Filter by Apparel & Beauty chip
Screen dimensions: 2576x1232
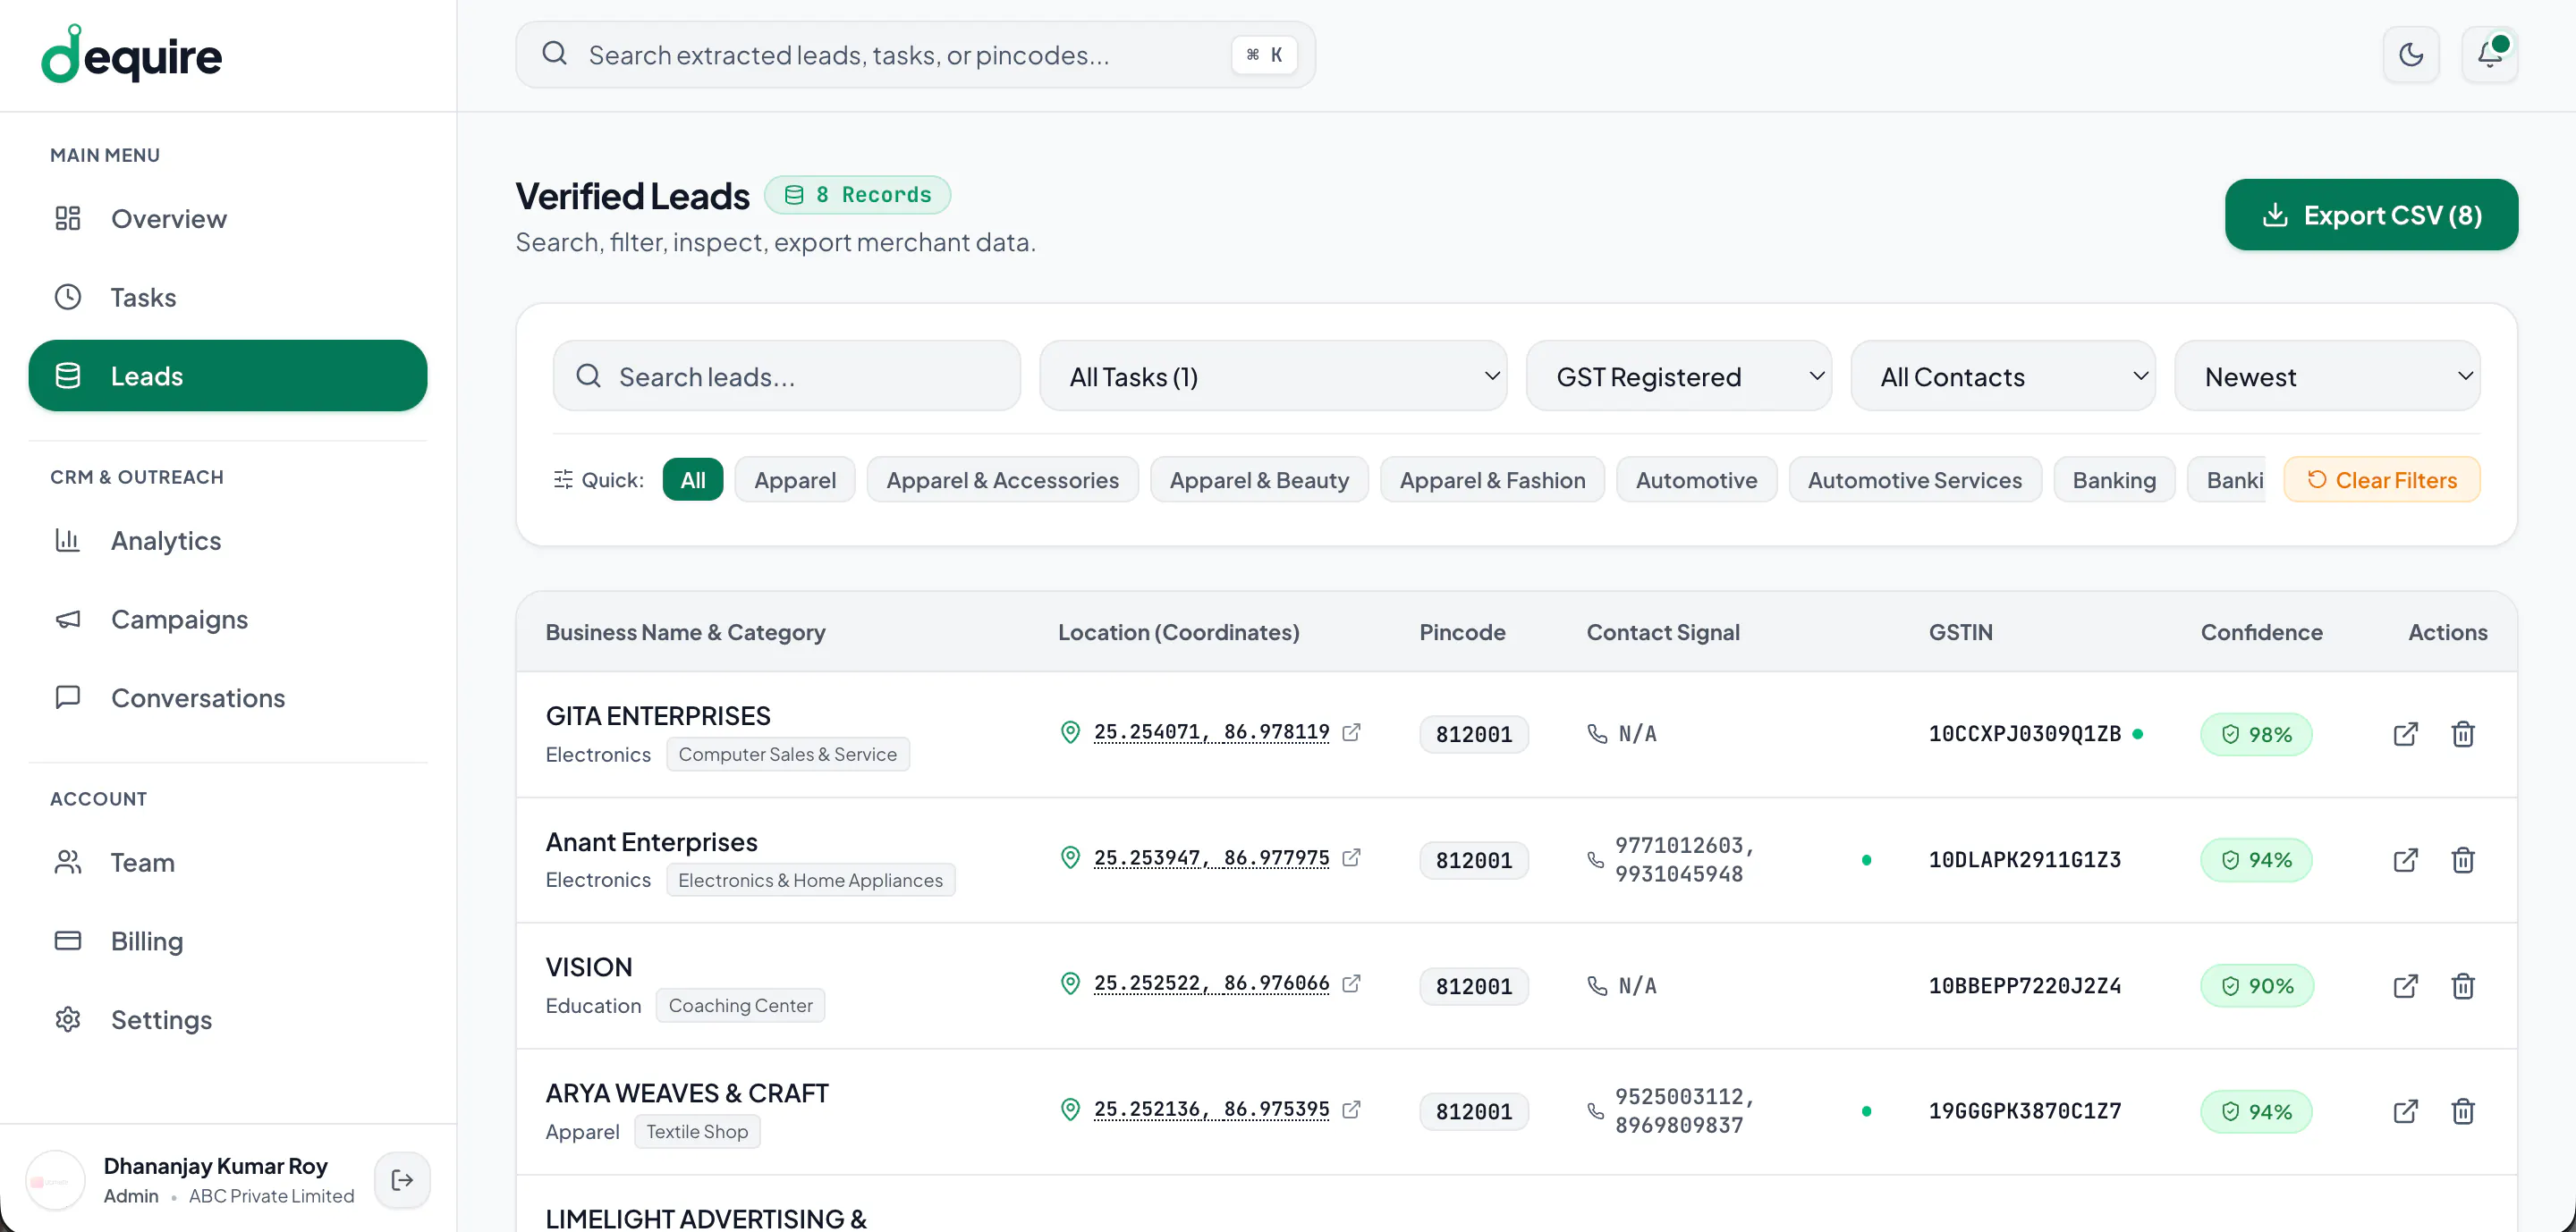[1259, 479]
